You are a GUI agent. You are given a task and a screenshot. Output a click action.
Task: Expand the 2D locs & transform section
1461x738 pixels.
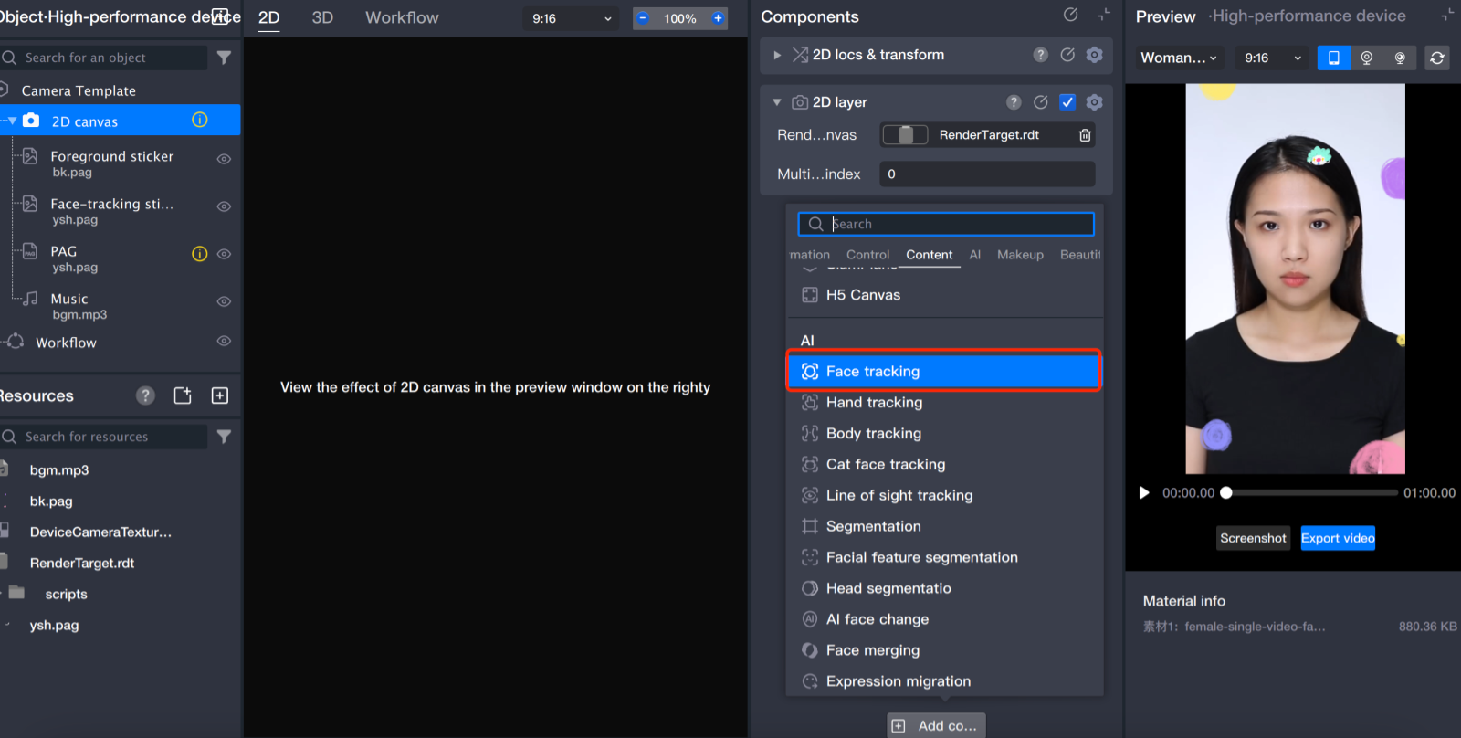tap(777, 55)
